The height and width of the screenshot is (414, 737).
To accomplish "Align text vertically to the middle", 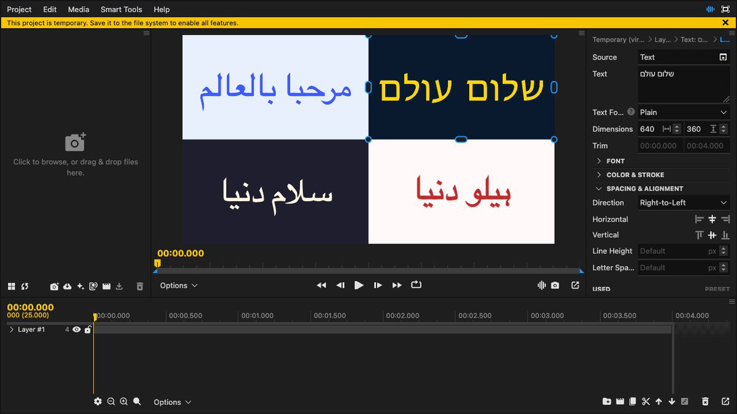I will pos(712,235).
